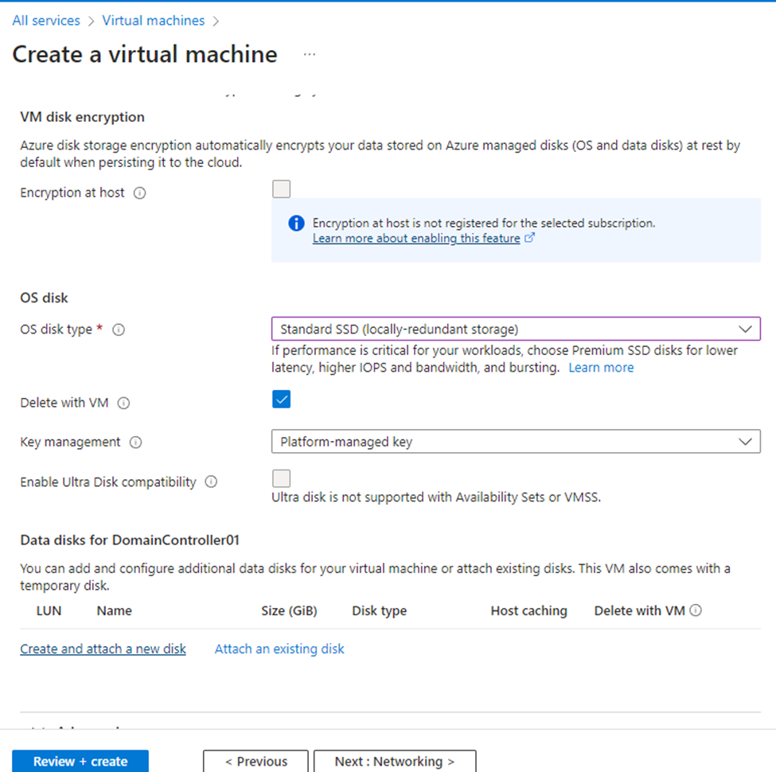Click the info icon in the Delete with VM column header
The width and height of the screenshot is (776, 772).
pos(694,610)
